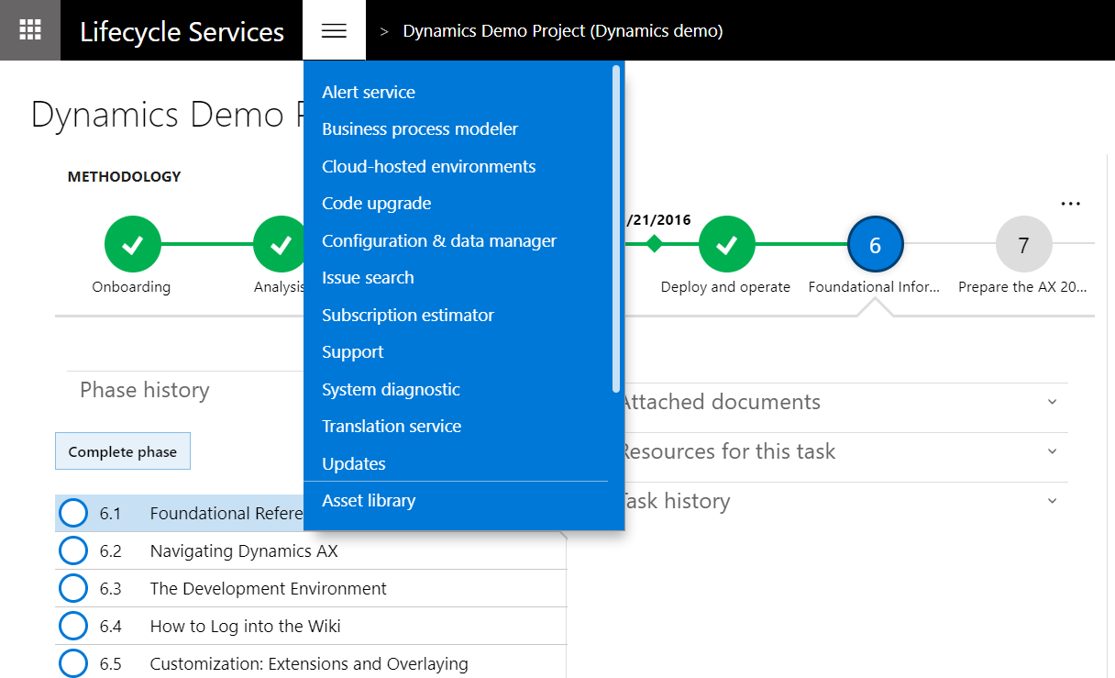The height and width of the screenshot is (678, 1115).
Task: Open Translation service
Action: coord(392,426)
